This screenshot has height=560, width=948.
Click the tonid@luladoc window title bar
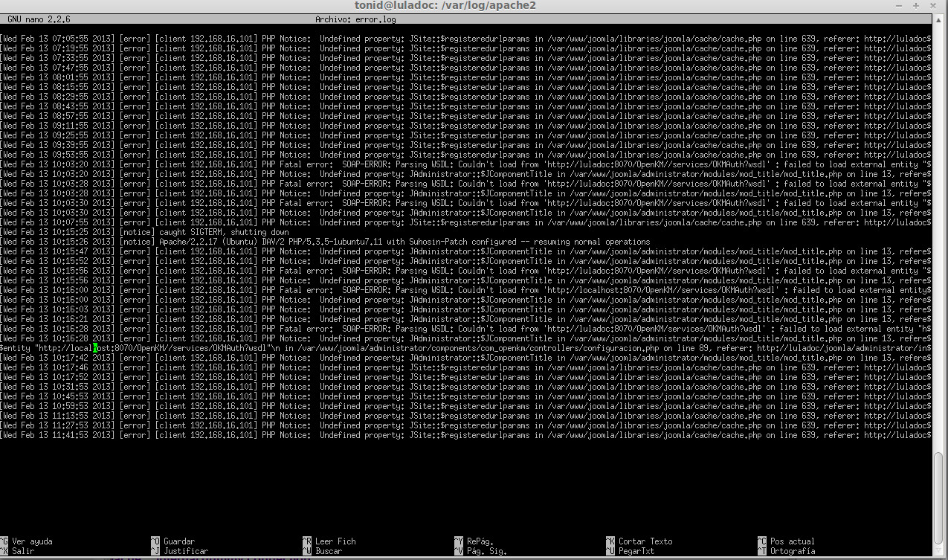point(445,6)
